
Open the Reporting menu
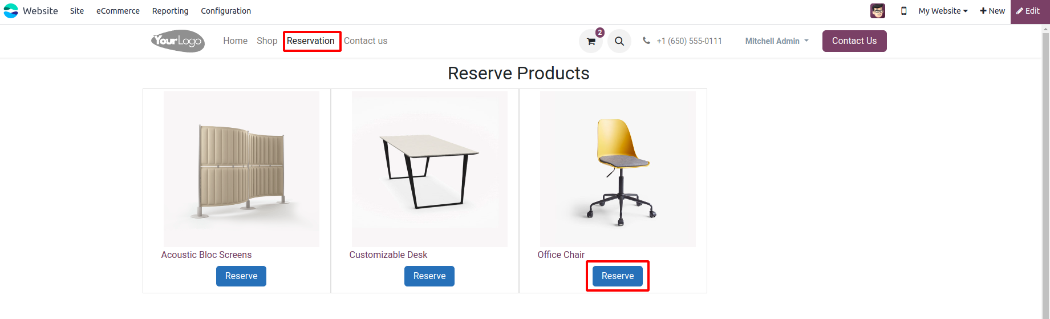pos(170,11)
